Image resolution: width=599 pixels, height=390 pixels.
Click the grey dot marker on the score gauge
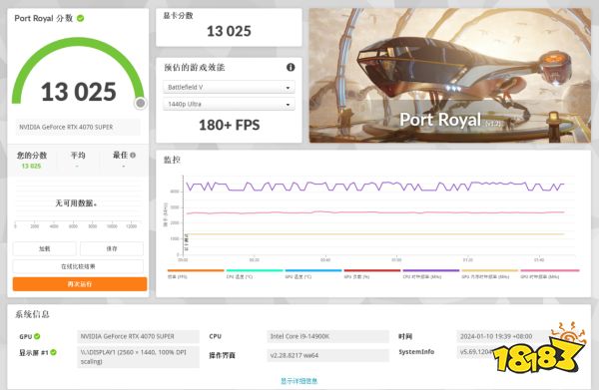click(x=141, y=103)
